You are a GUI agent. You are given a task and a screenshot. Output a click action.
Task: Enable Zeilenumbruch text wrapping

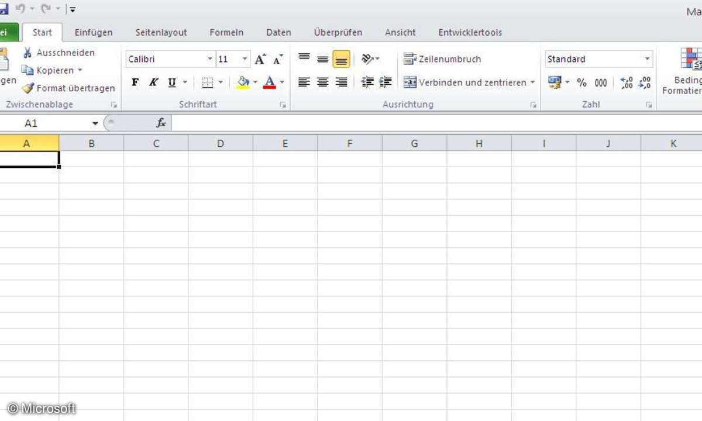coord(442,59)
